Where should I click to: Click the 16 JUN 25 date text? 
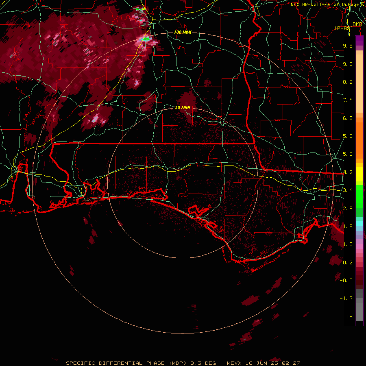coord(261,363)
